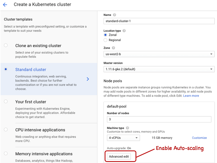Image resolution: width=217 pixels, height=163 pixels.
Task: Click the cluster Name input field
Action: click(159, 21)
